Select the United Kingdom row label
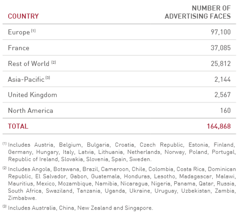This screenshot has width=239, height=216. pos(33,95)
